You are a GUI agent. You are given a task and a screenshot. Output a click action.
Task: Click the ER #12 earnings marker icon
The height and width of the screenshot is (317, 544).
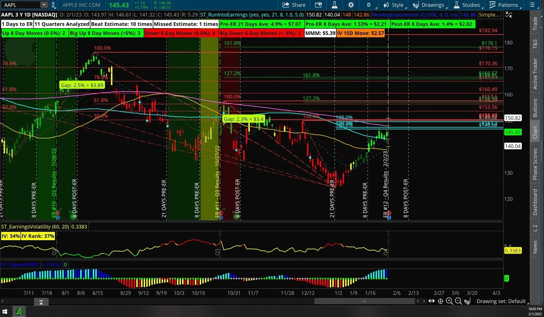click(x=389, y=213)
